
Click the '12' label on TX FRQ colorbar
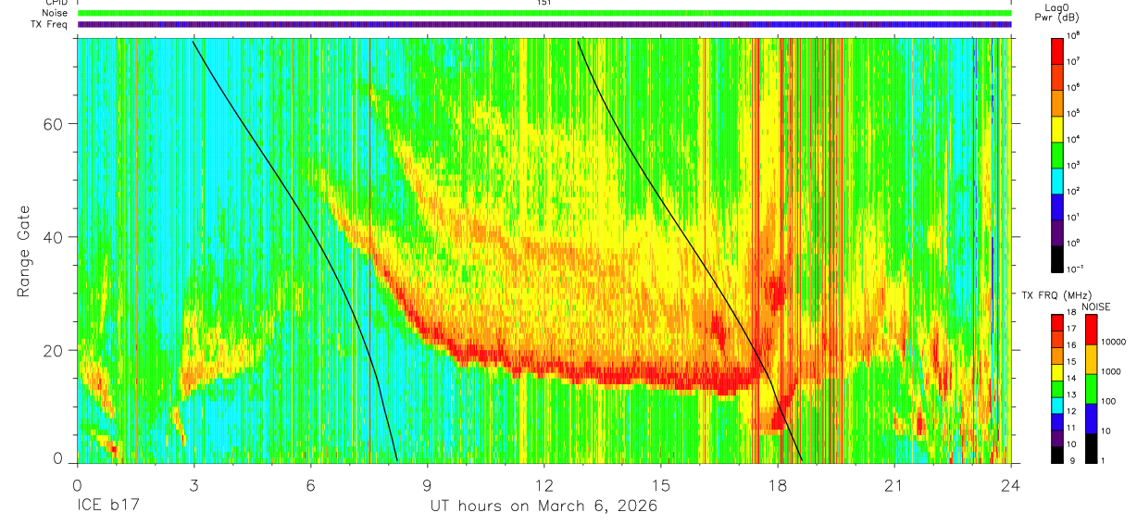[x=1071, y=411]
